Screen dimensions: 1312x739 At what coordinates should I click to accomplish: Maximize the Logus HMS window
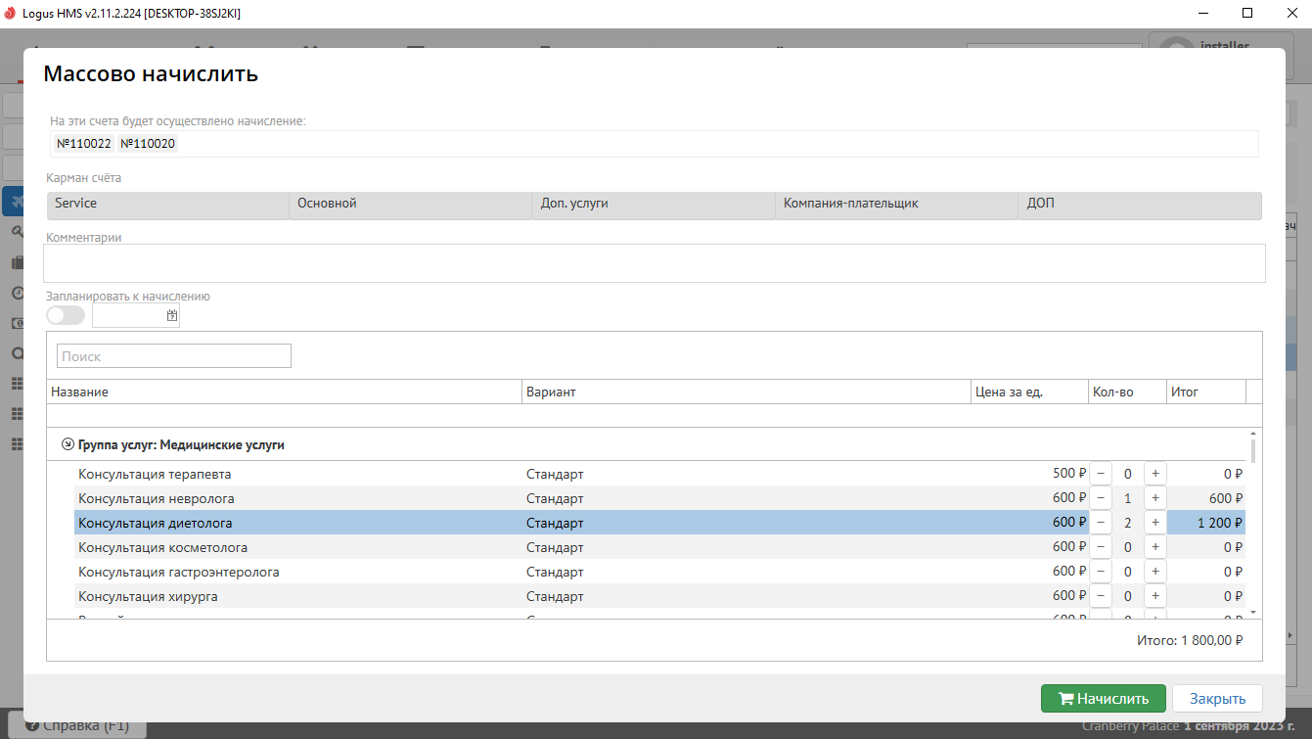tap(1247, 14)
